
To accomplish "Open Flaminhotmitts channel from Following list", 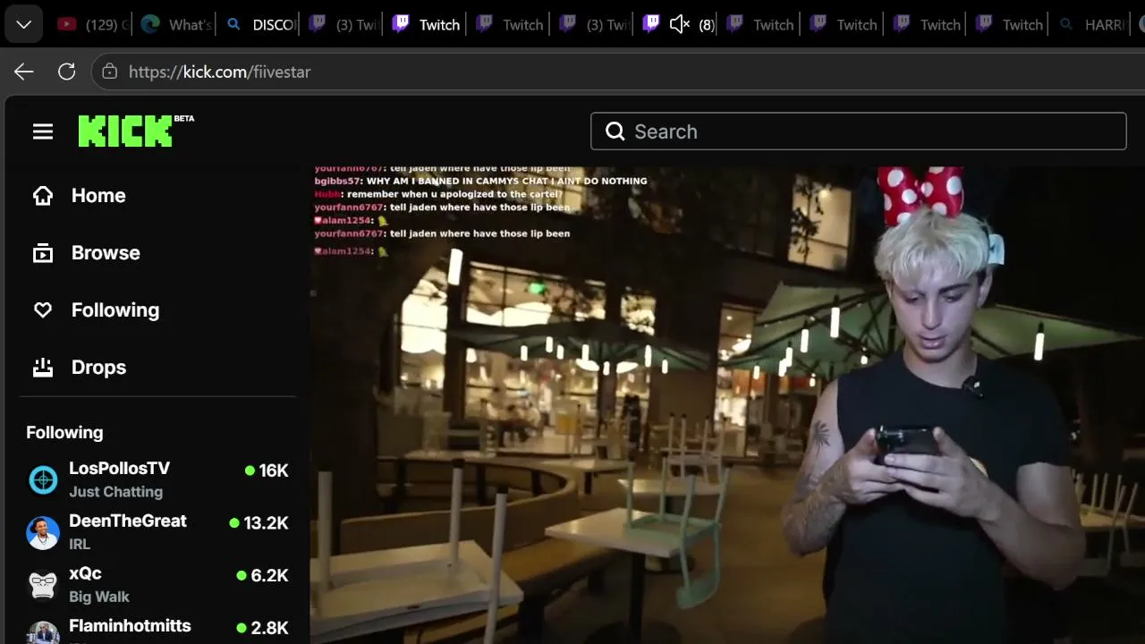I will click(157, 630).
